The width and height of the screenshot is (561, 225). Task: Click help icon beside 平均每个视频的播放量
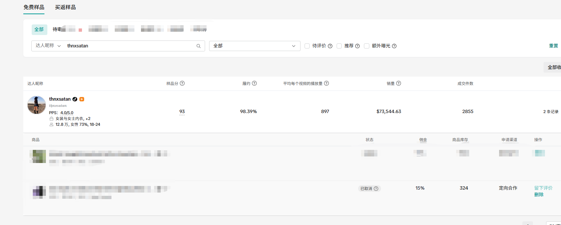coord(327,83)
